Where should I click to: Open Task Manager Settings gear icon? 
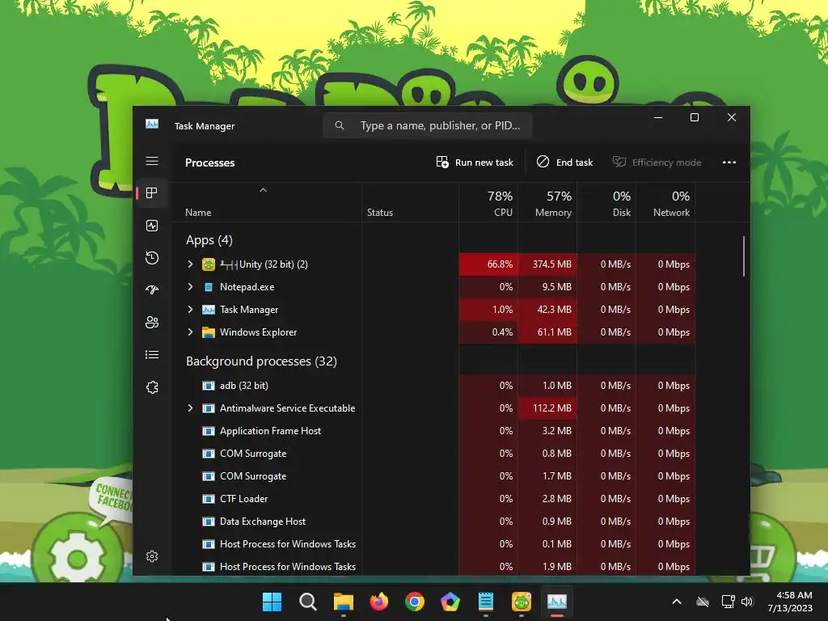point(152,556)
